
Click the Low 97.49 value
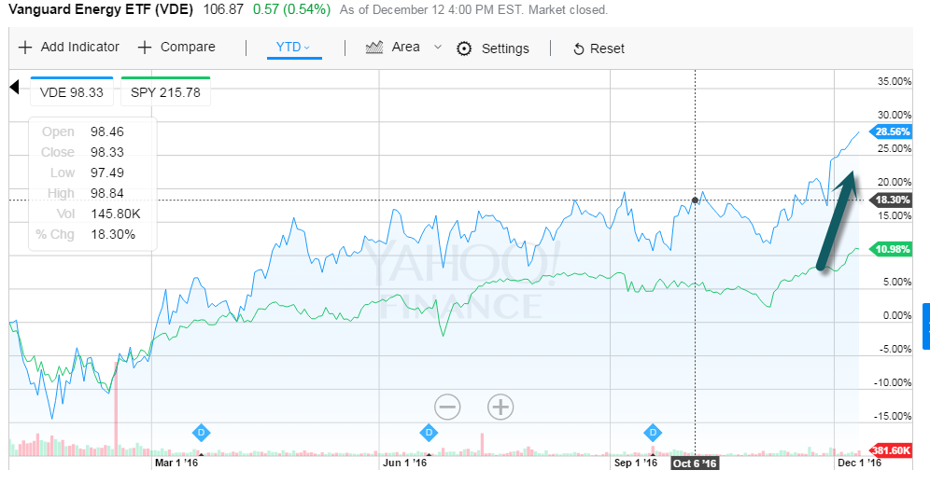point(107,173)
